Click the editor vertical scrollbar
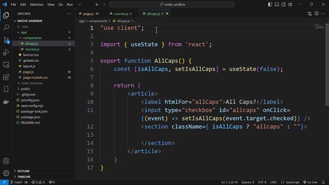This screenshot has height=185, width=329. coord(327,65)
